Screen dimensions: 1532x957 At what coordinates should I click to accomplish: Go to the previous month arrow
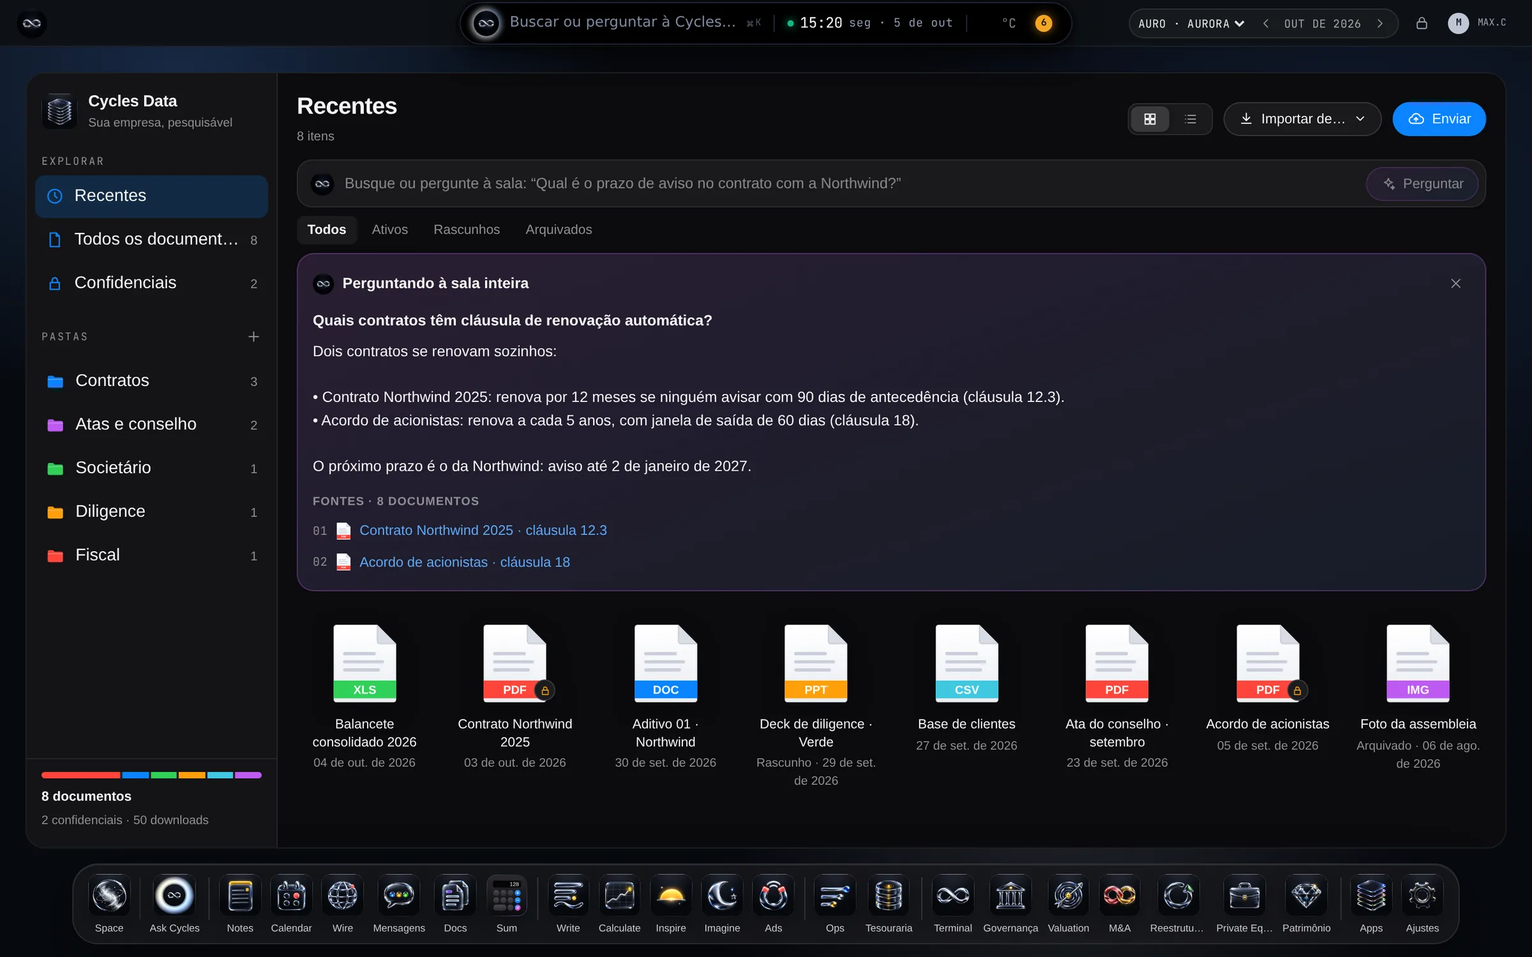1266,24
